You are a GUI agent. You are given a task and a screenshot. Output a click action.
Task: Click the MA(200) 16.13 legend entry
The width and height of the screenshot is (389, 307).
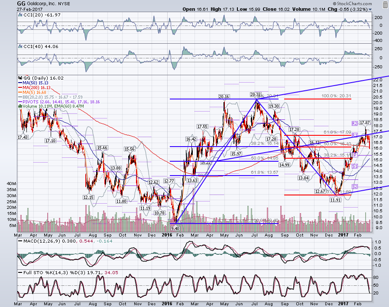[x=34, y=87]
